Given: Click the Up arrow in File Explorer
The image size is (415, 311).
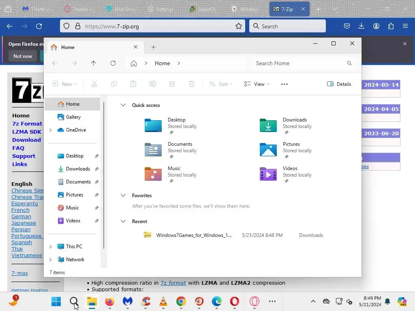Looking at the screenshot, I should click(x=94, y=63).
